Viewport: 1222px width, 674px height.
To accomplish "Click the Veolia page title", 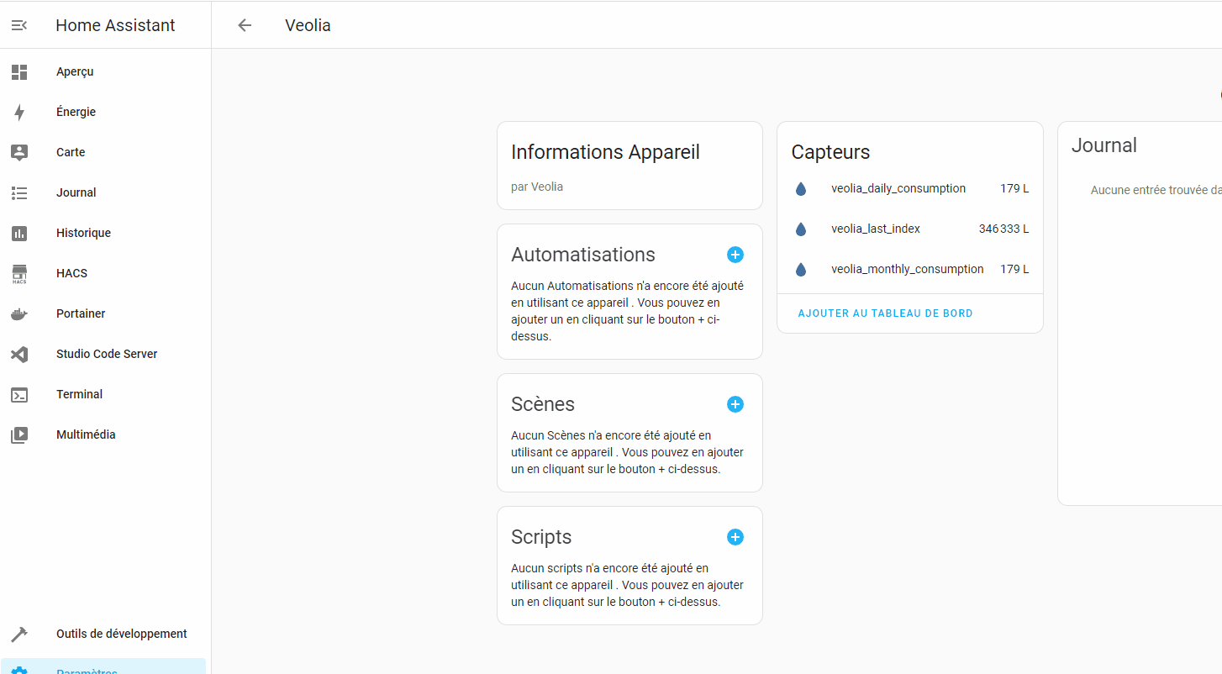I will click(x=308, y=25).
